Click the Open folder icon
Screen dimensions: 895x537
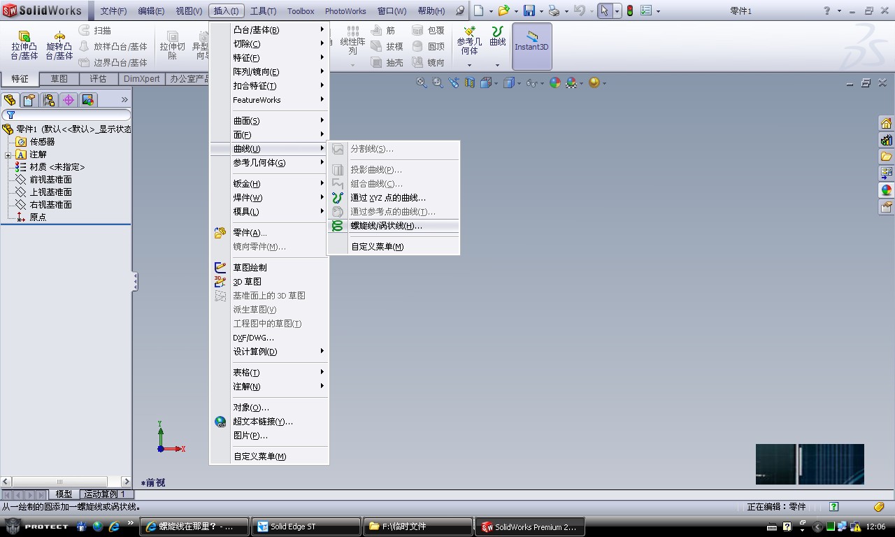tap(503, 10)
